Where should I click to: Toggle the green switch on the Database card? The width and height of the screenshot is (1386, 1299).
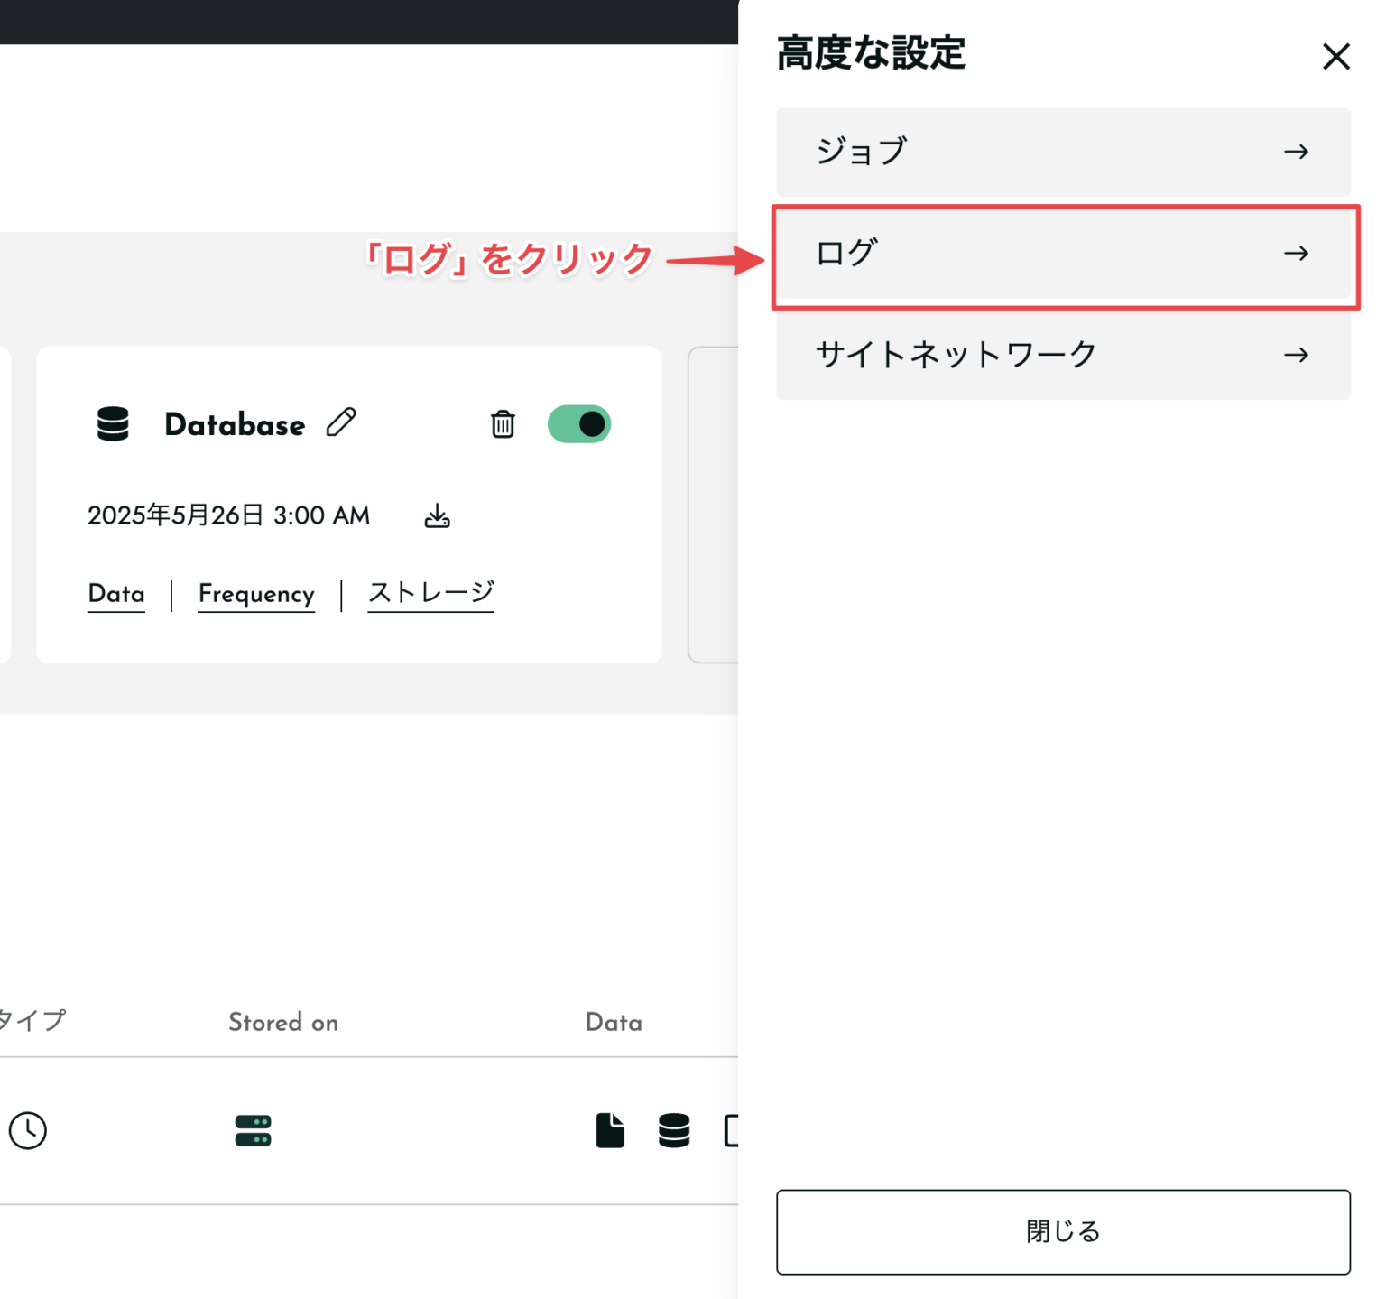[x=579, y=424]
